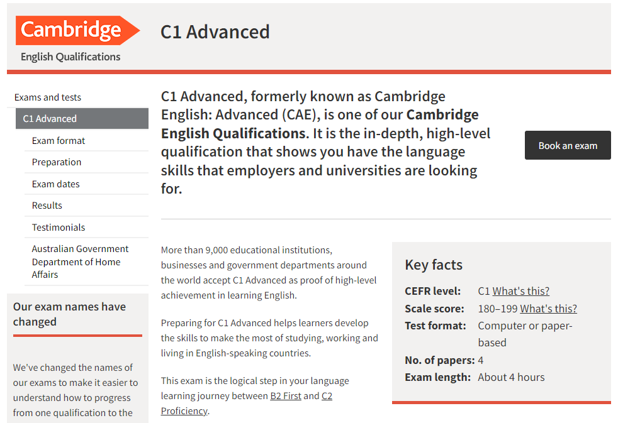This screenshot has width=618, height=423.
Task: Follow the B2 First link
Action: coord(285,396)
